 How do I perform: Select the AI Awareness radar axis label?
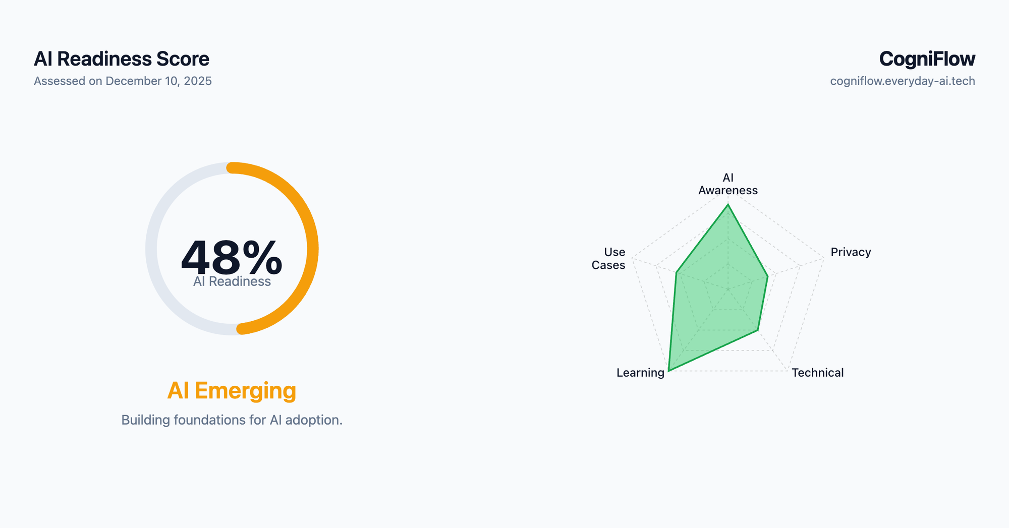pyautogui.click(x=727, y=184)
